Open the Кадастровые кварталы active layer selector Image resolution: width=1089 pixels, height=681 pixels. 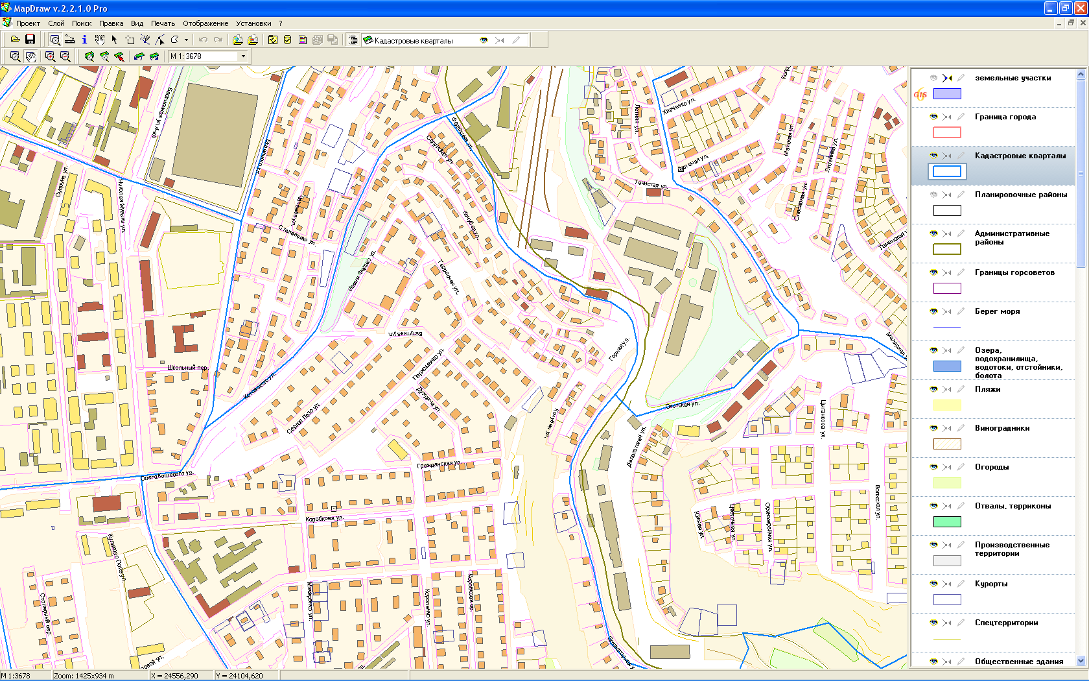415,40
